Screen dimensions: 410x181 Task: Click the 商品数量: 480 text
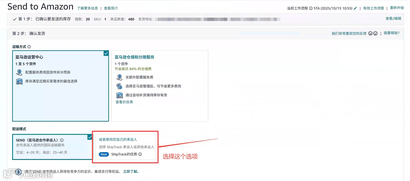point(122,19)
